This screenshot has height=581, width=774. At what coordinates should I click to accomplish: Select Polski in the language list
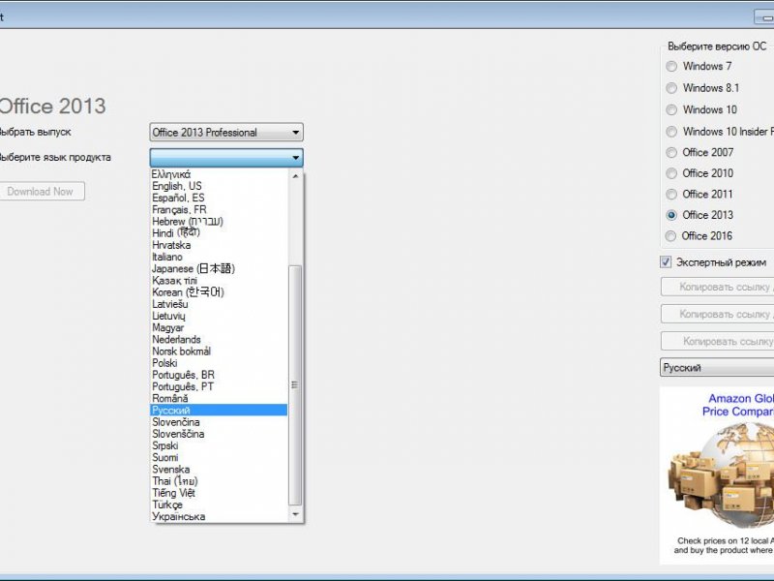click(219, 363)
